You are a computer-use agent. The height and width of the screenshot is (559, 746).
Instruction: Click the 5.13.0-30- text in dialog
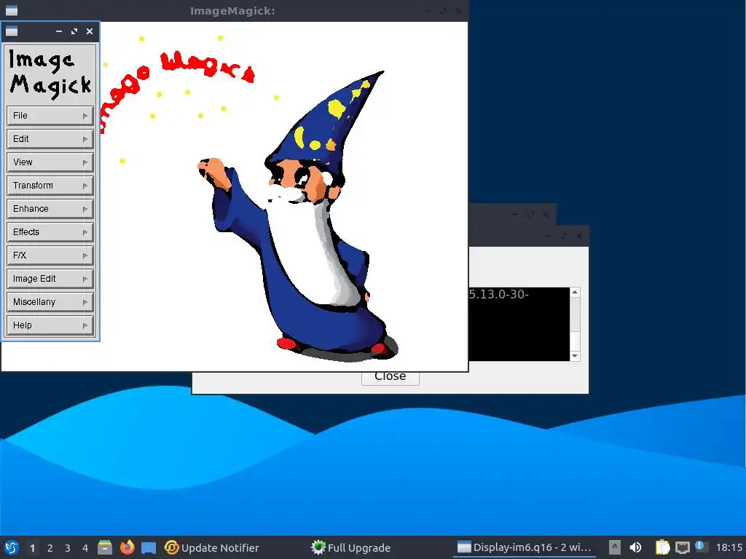pos(498,294)
